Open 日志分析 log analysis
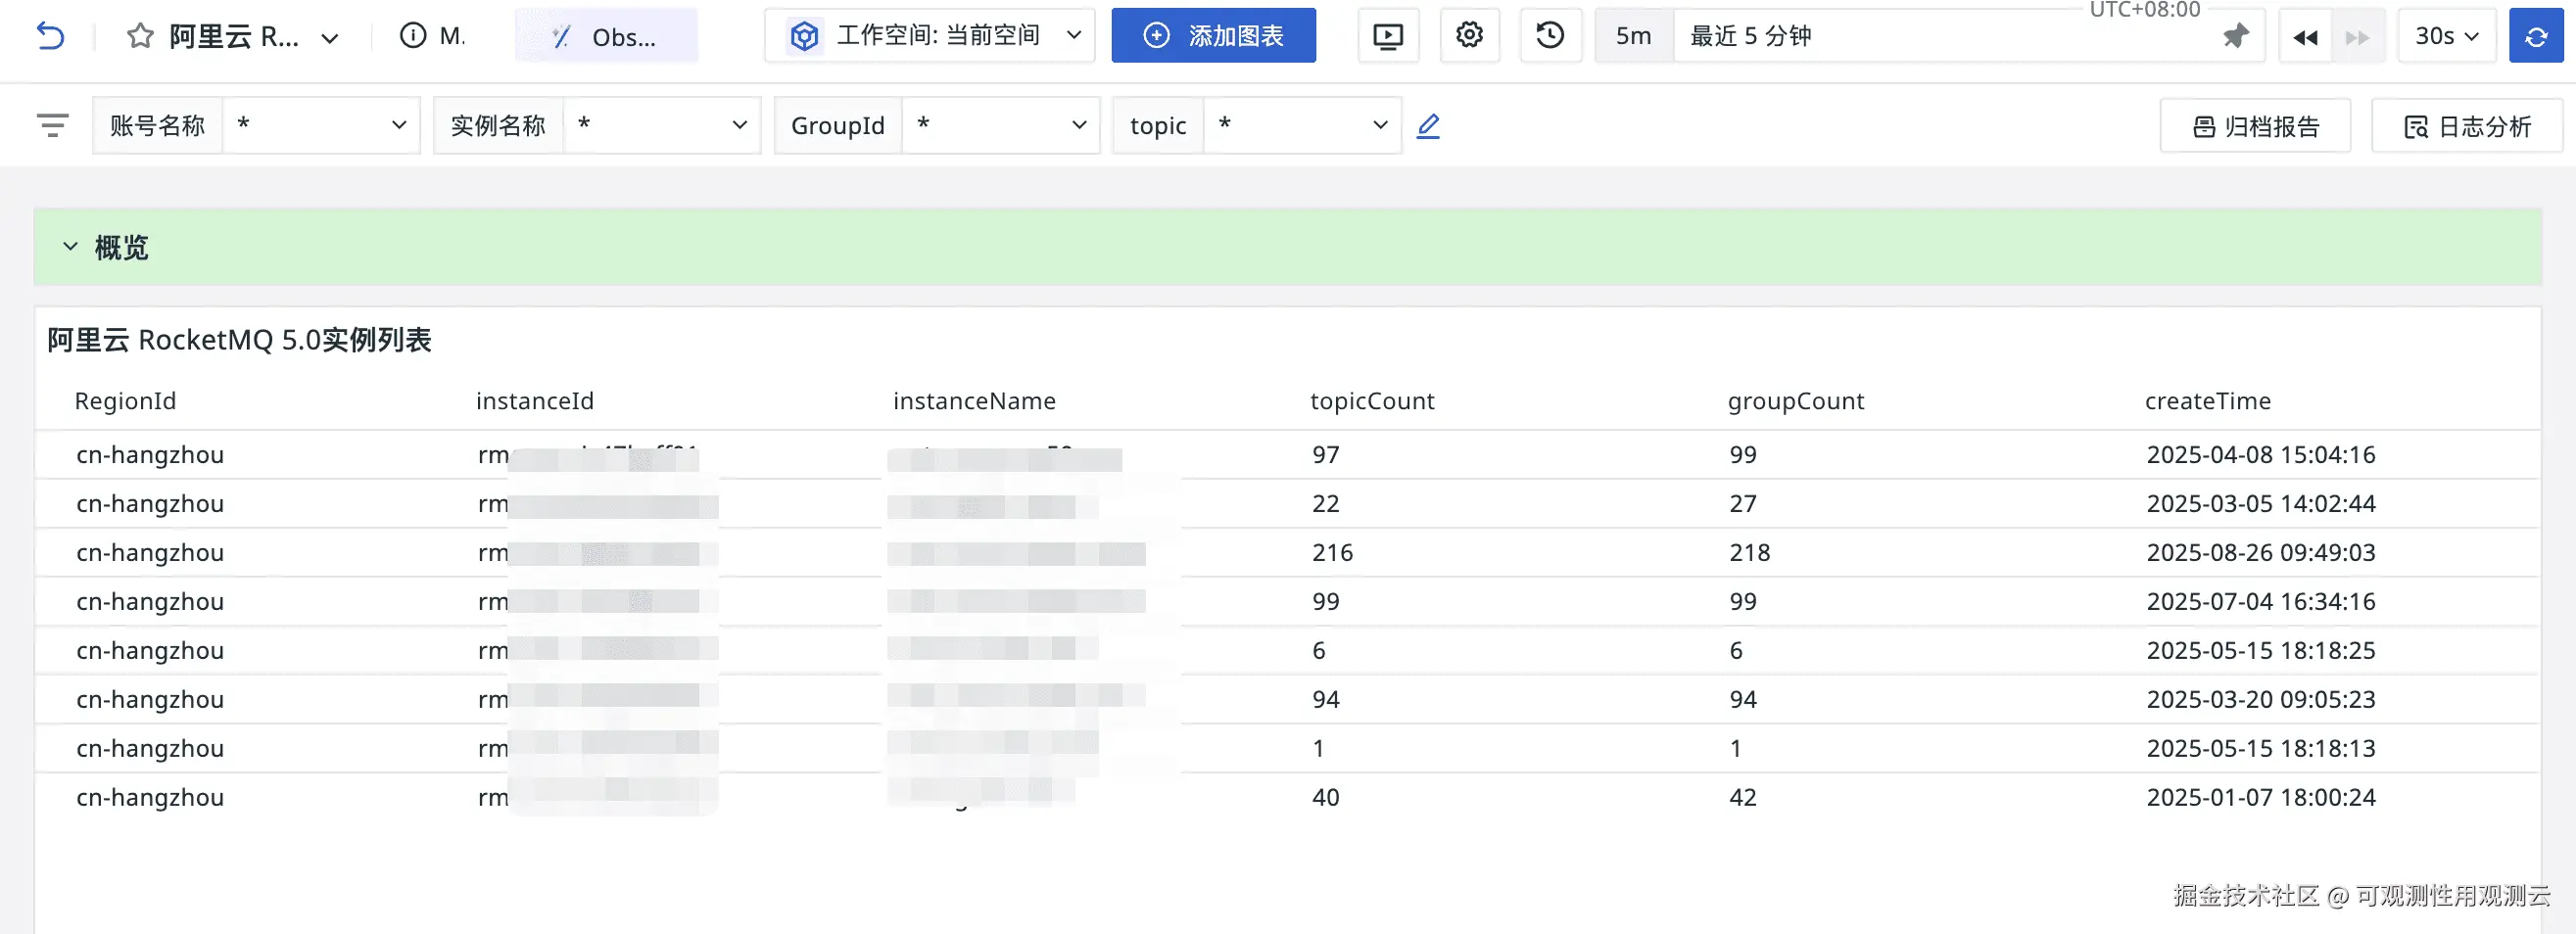The width and height of the screenshot is (2576, 934). coord(2466,127)
